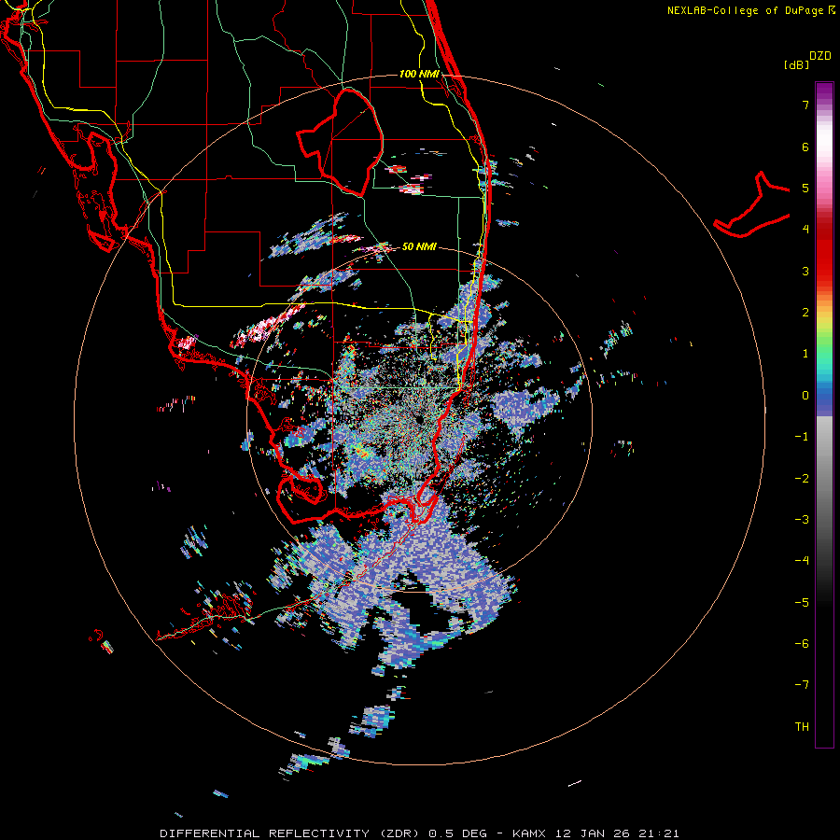Viewport: 840px width, 840px height.
Task: Click the color scale value -1
Action: 802,437
